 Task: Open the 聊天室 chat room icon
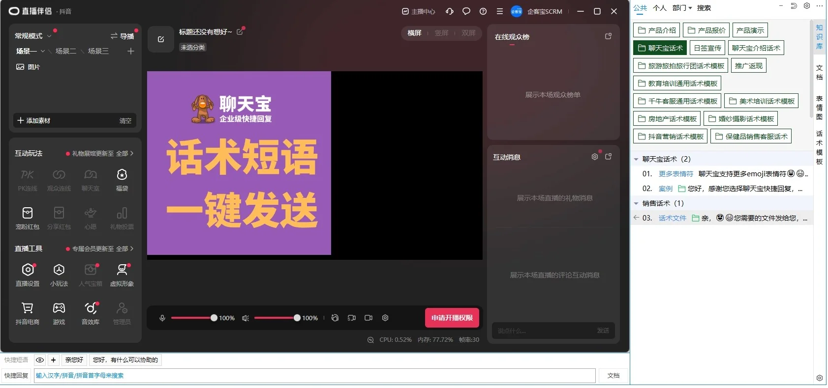[91, 180]
